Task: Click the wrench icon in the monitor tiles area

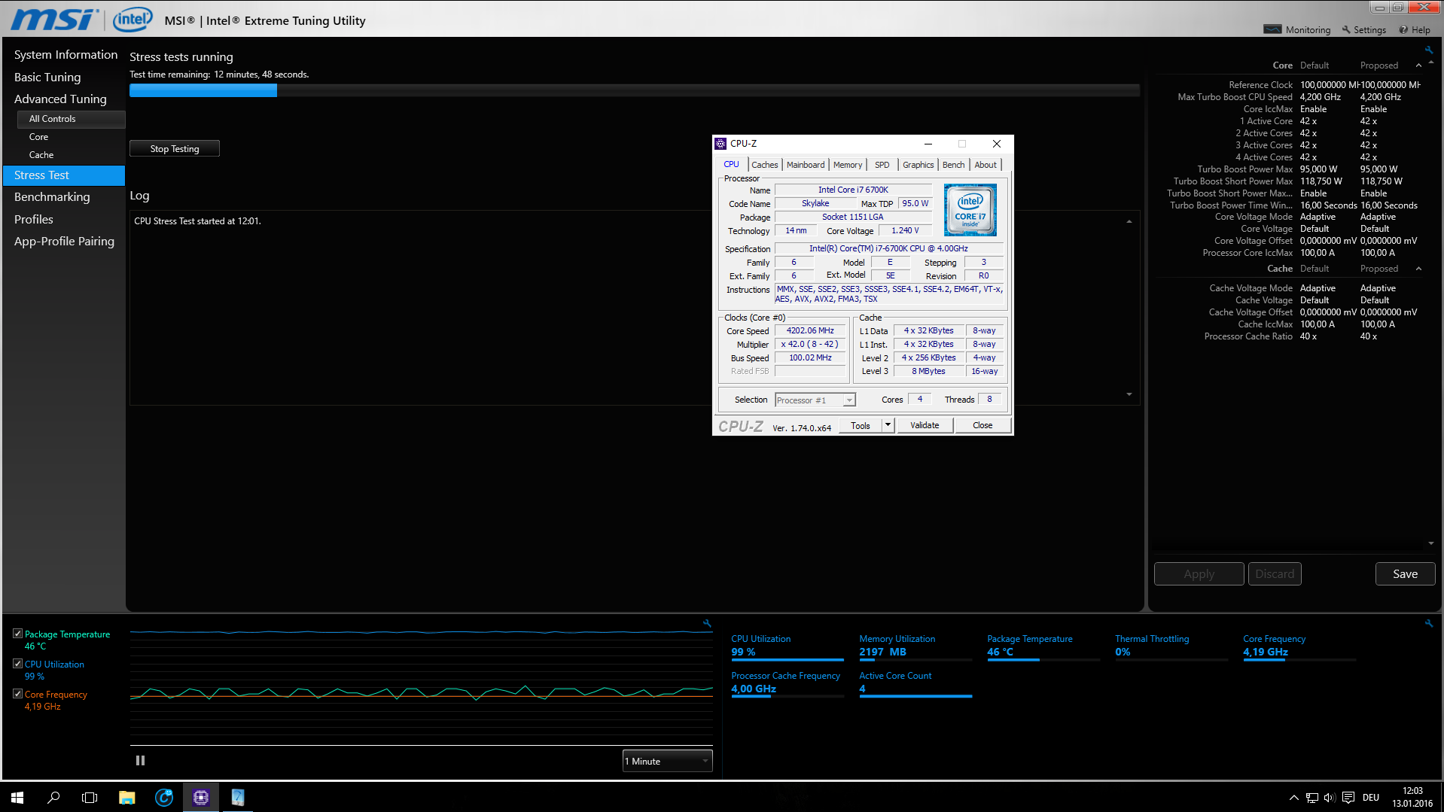Action: (1429, 623)
